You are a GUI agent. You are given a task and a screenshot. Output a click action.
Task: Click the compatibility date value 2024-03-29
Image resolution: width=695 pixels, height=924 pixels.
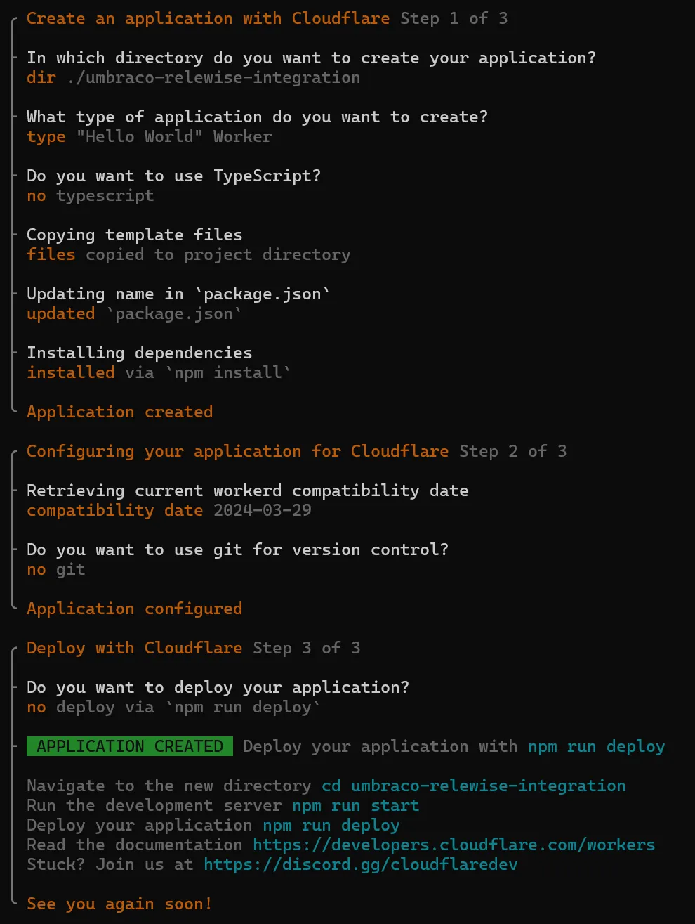[262, 510]
